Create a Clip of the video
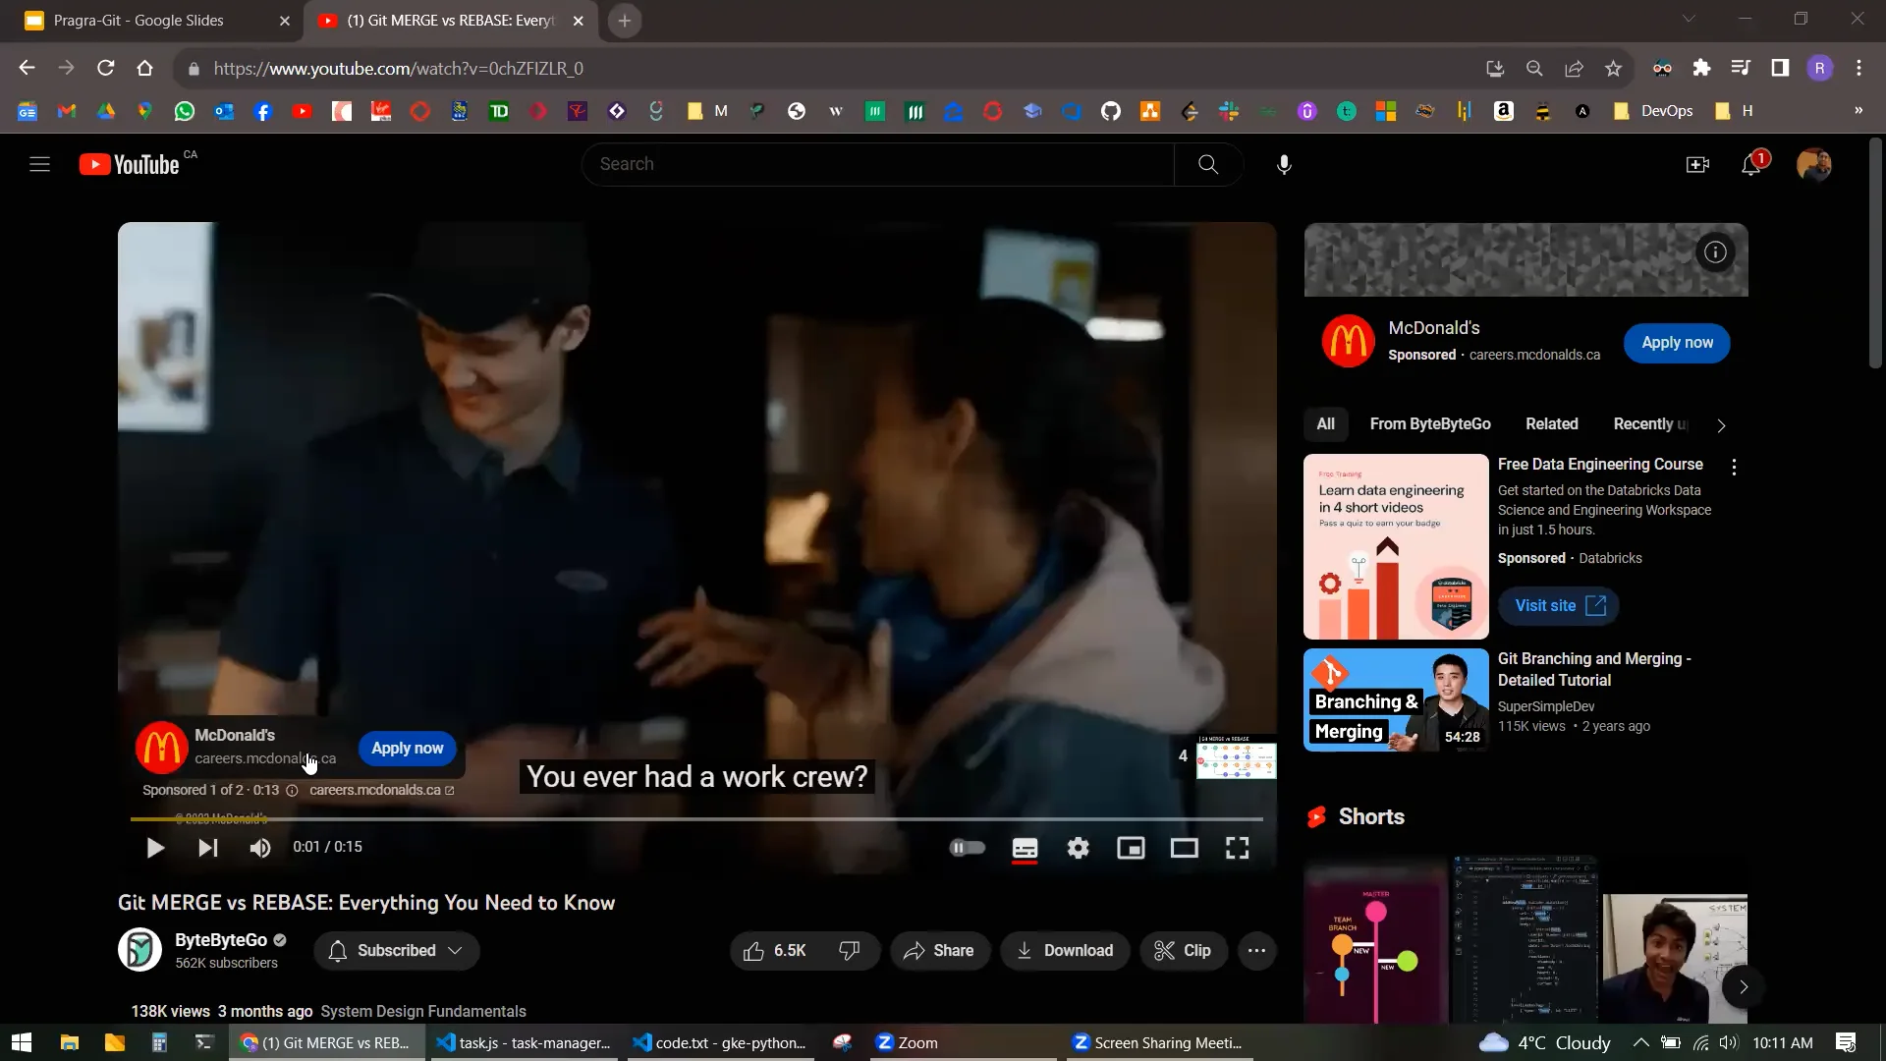Viewport: 1886px width, 1061px height. click(x=1184, y=951)
